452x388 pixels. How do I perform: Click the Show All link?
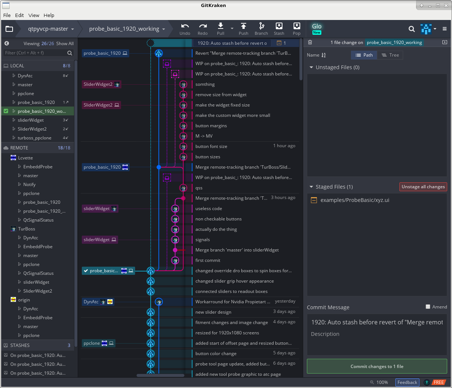[65, 44]
